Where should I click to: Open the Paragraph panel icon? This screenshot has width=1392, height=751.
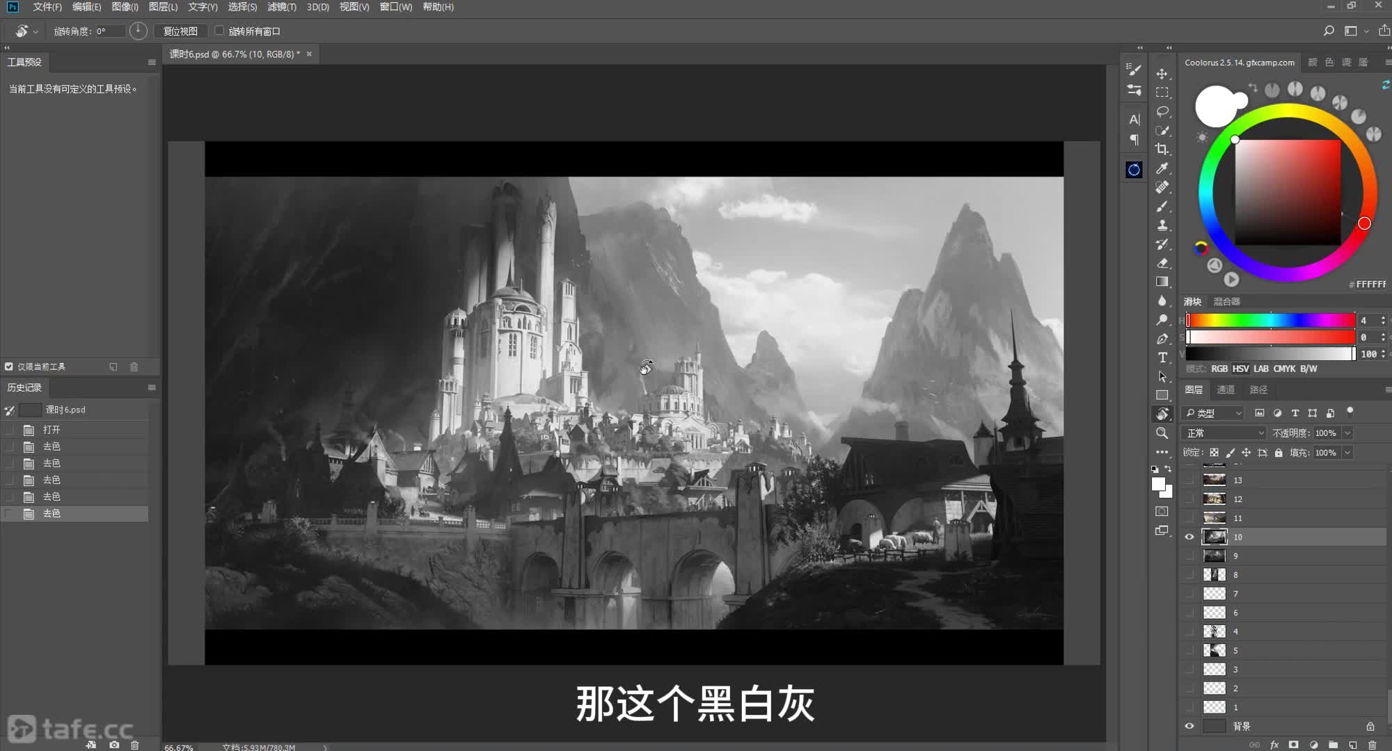pyautogui.click(x=1134, y=140)
